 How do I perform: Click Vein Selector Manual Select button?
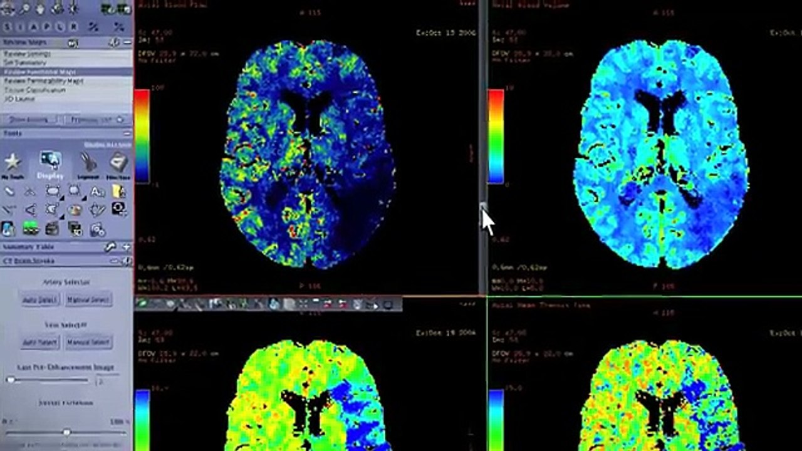(x=88, y=342)
